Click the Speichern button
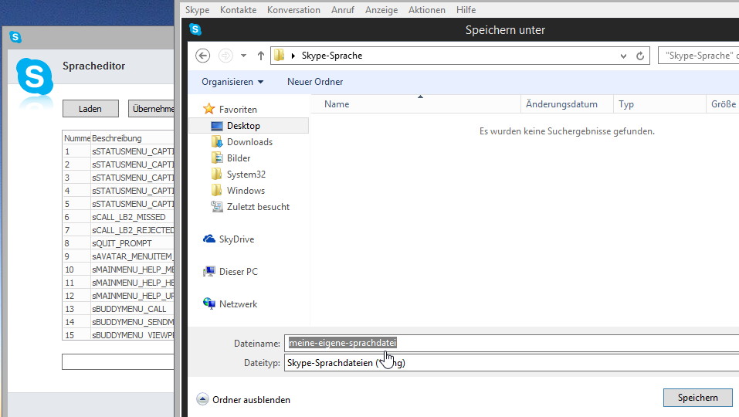 [697, 398]
